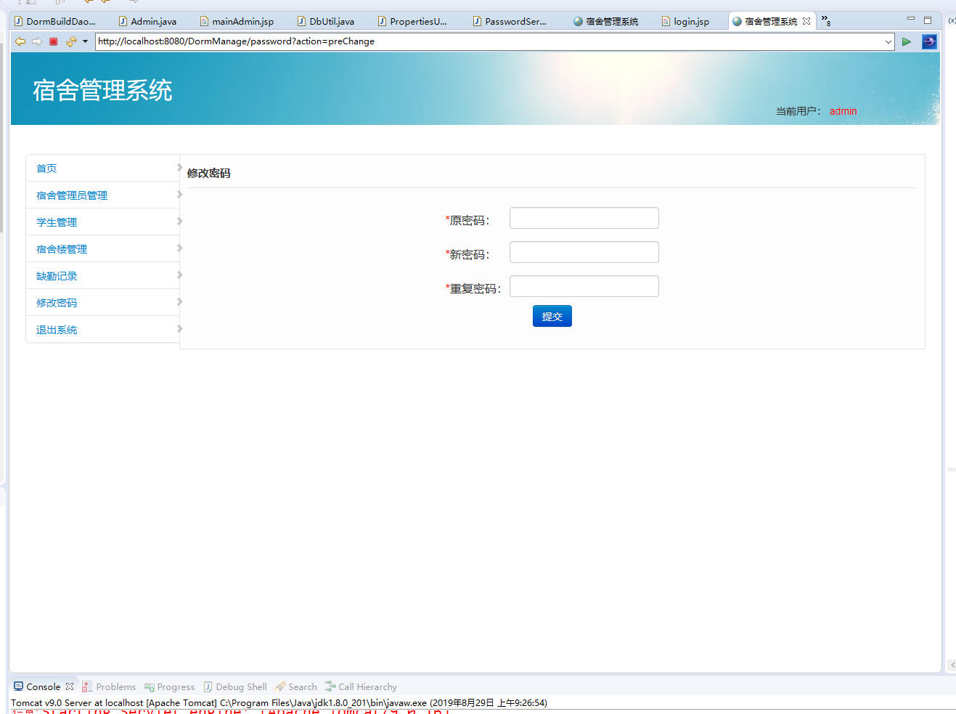This screenshot has width=956, height=714.
Task: Click the 提交 submit button
Action: click(x=552, y=315)
